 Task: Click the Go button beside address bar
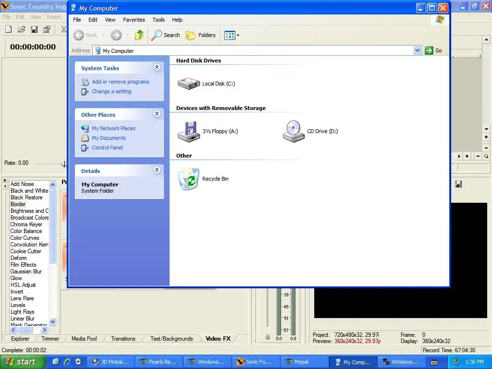click(x=433, y=50)
